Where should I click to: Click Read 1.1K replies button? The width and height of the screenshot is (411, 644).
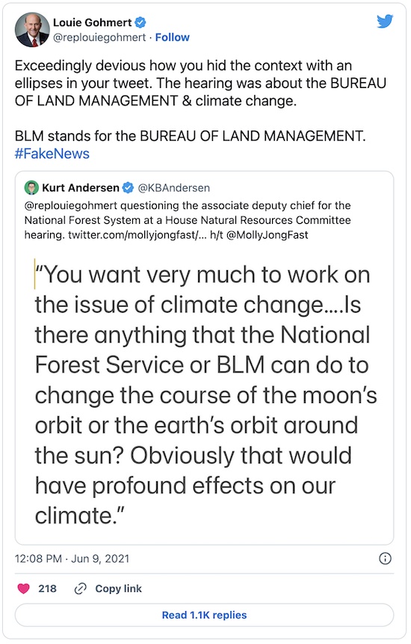(204, 615)
